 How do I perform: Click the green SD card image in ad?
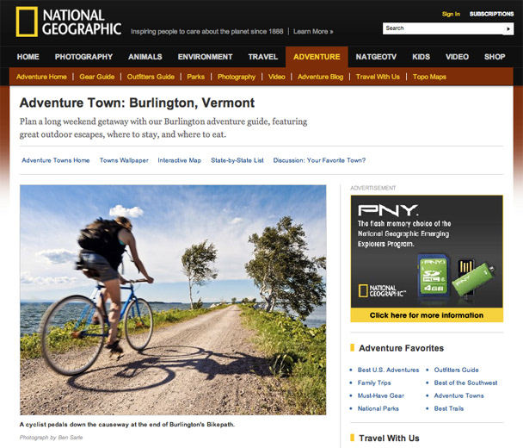tap(434, 276)
